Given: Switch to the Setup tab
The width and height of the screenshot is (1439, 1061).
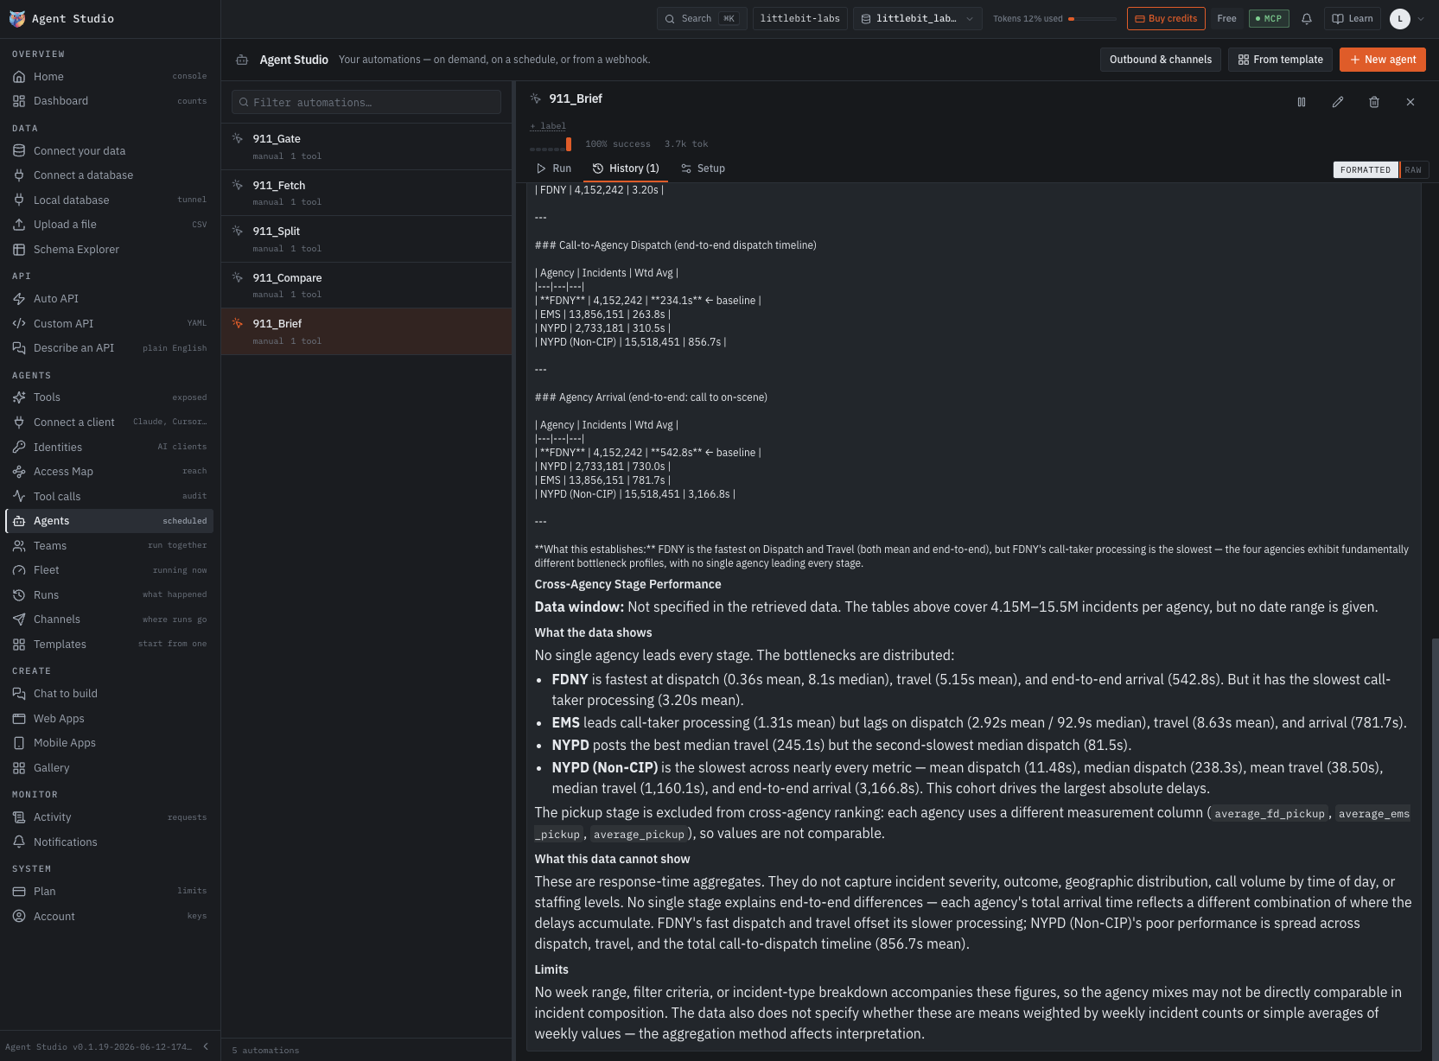Looking at the screenshot, I should [x=704, y=168].
